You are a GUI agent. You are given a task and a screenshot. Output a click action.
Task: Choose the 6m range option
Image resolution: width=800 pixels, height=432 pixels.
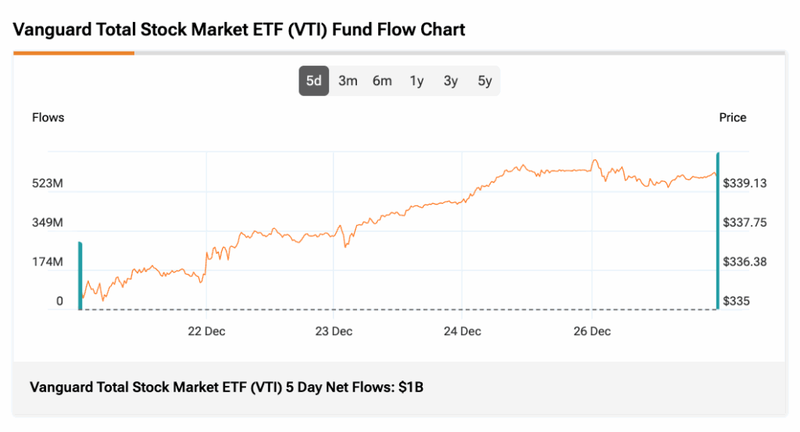[x=382, y=80]
